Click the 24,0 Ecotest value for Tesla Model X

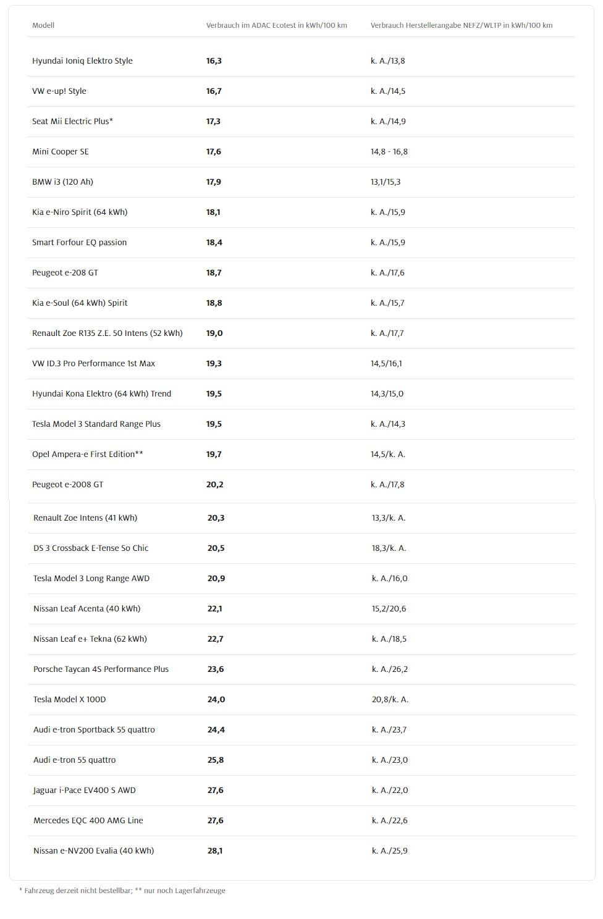216,699
